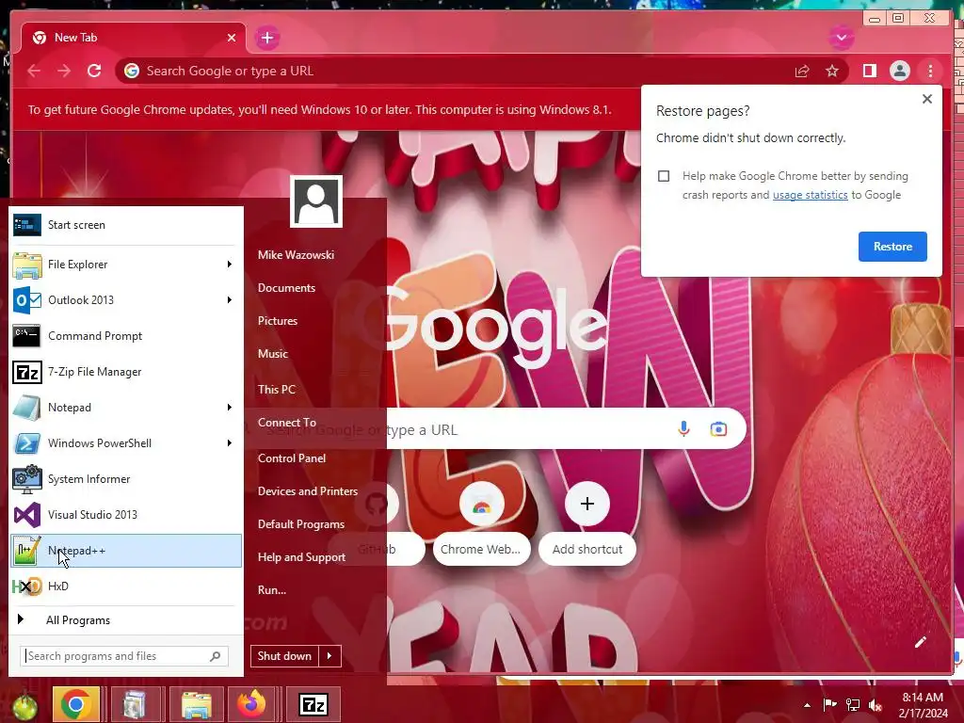Open Default Programs
Image resolution: width=964 pixels, height=723 pixels.
click(x=300, y=524)
